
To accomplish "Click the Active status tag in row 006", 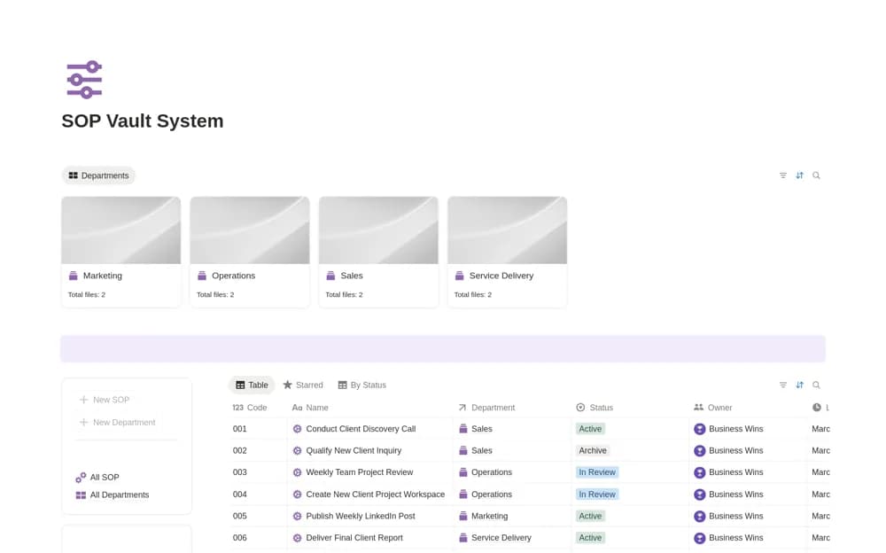I will [590, 538].
